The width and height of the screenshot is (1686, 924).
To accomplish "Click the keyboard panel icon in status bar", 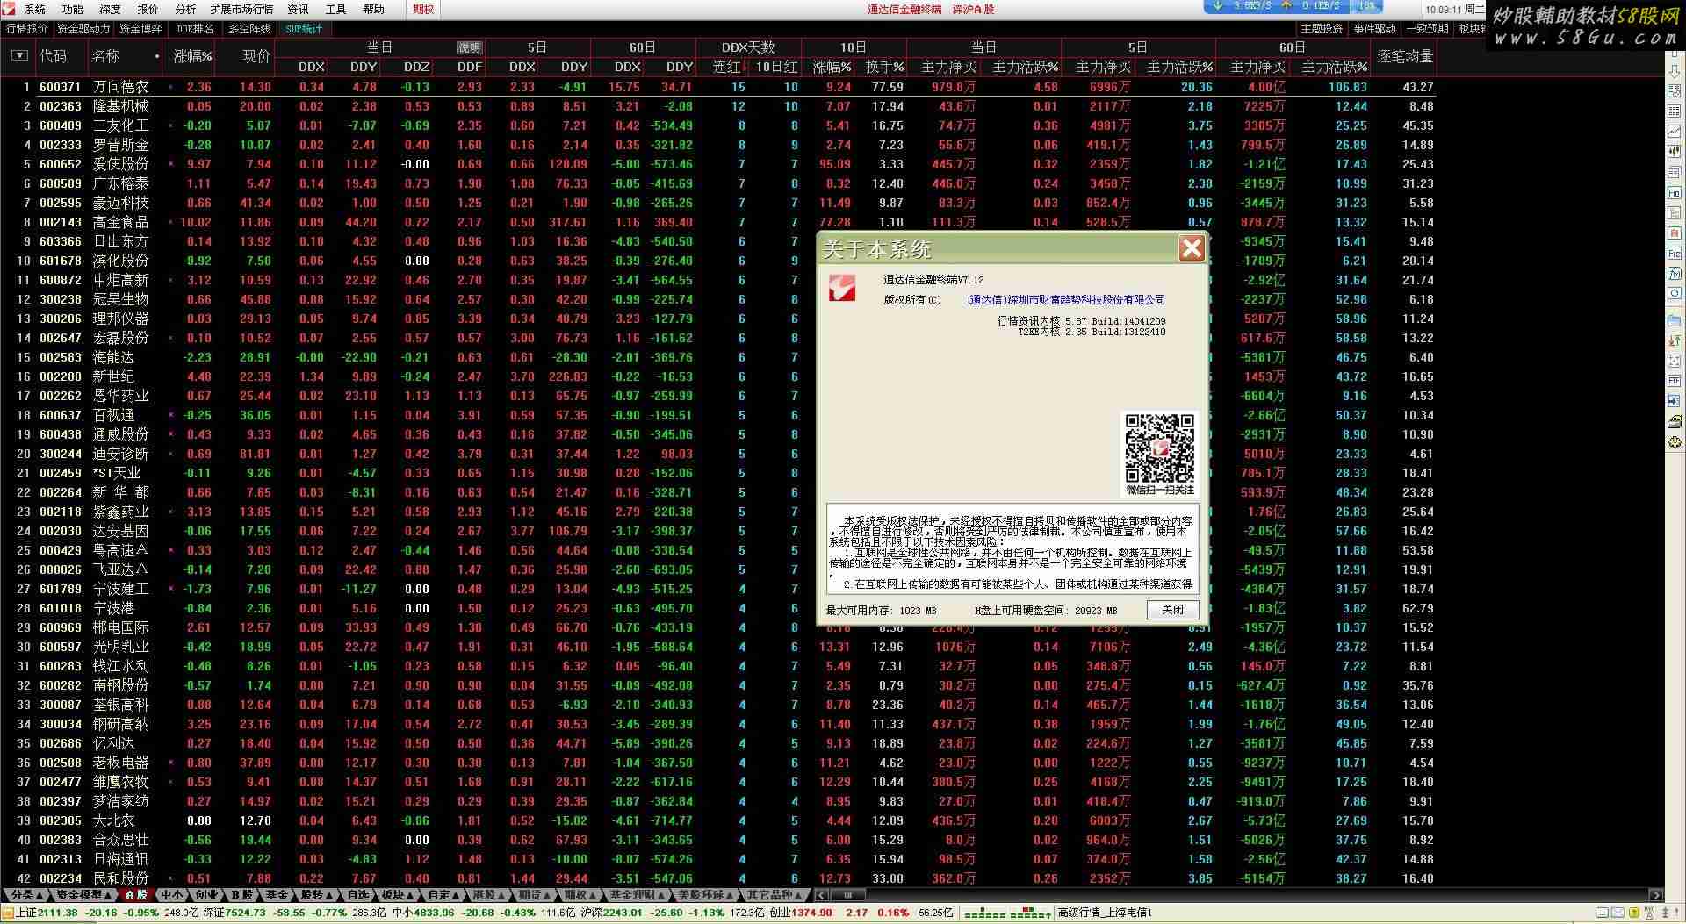I will (1600, 913).
